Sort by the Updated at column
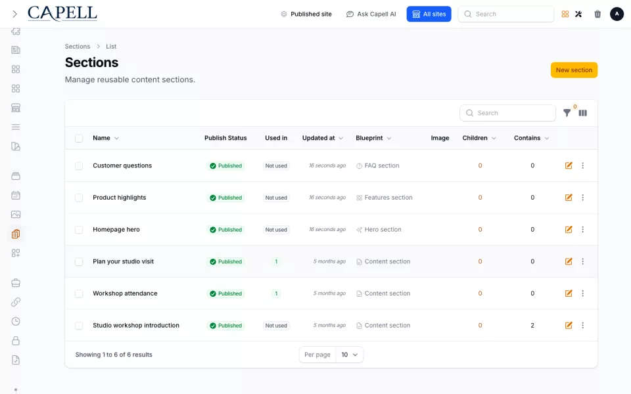Viewport: 631px width, 394px height. coord(322,138)
